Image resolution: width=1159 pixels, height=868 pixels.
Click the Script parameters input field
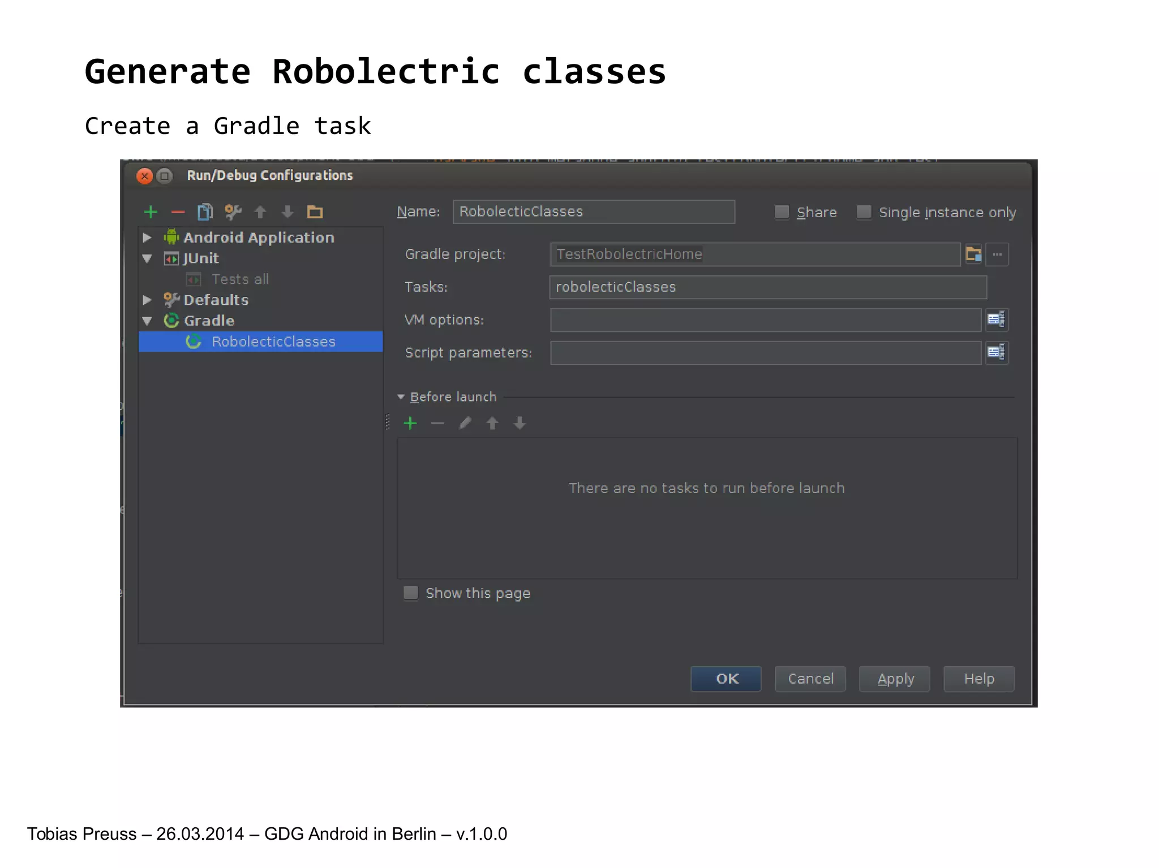(766, 353)
